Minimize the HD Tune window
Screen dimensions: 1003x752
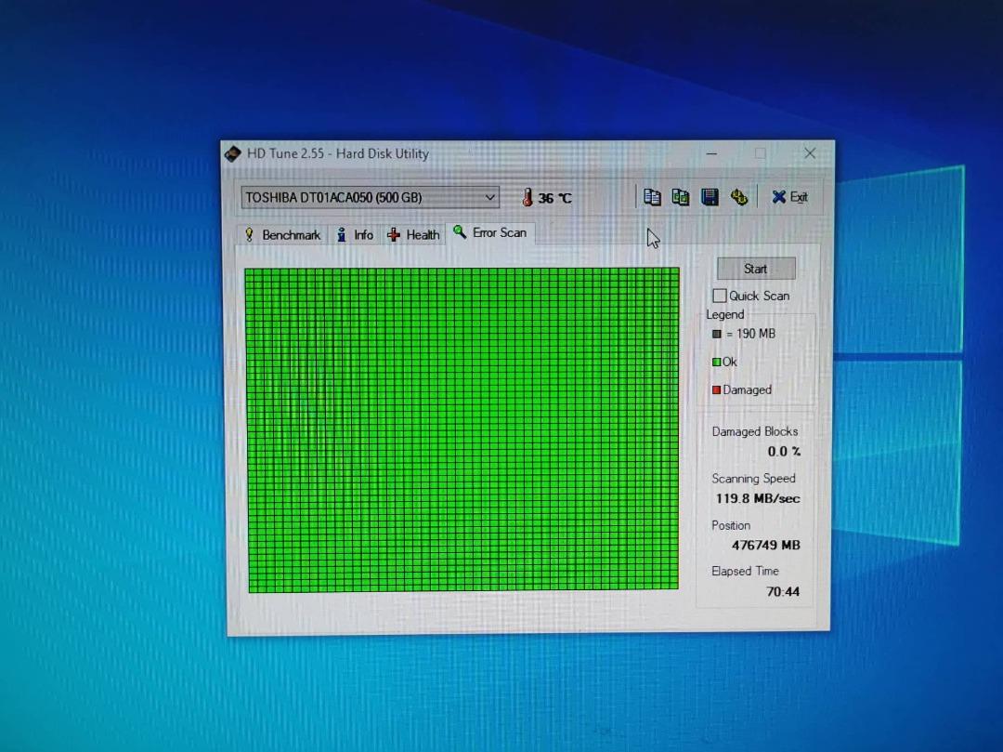tap(711, 153)
